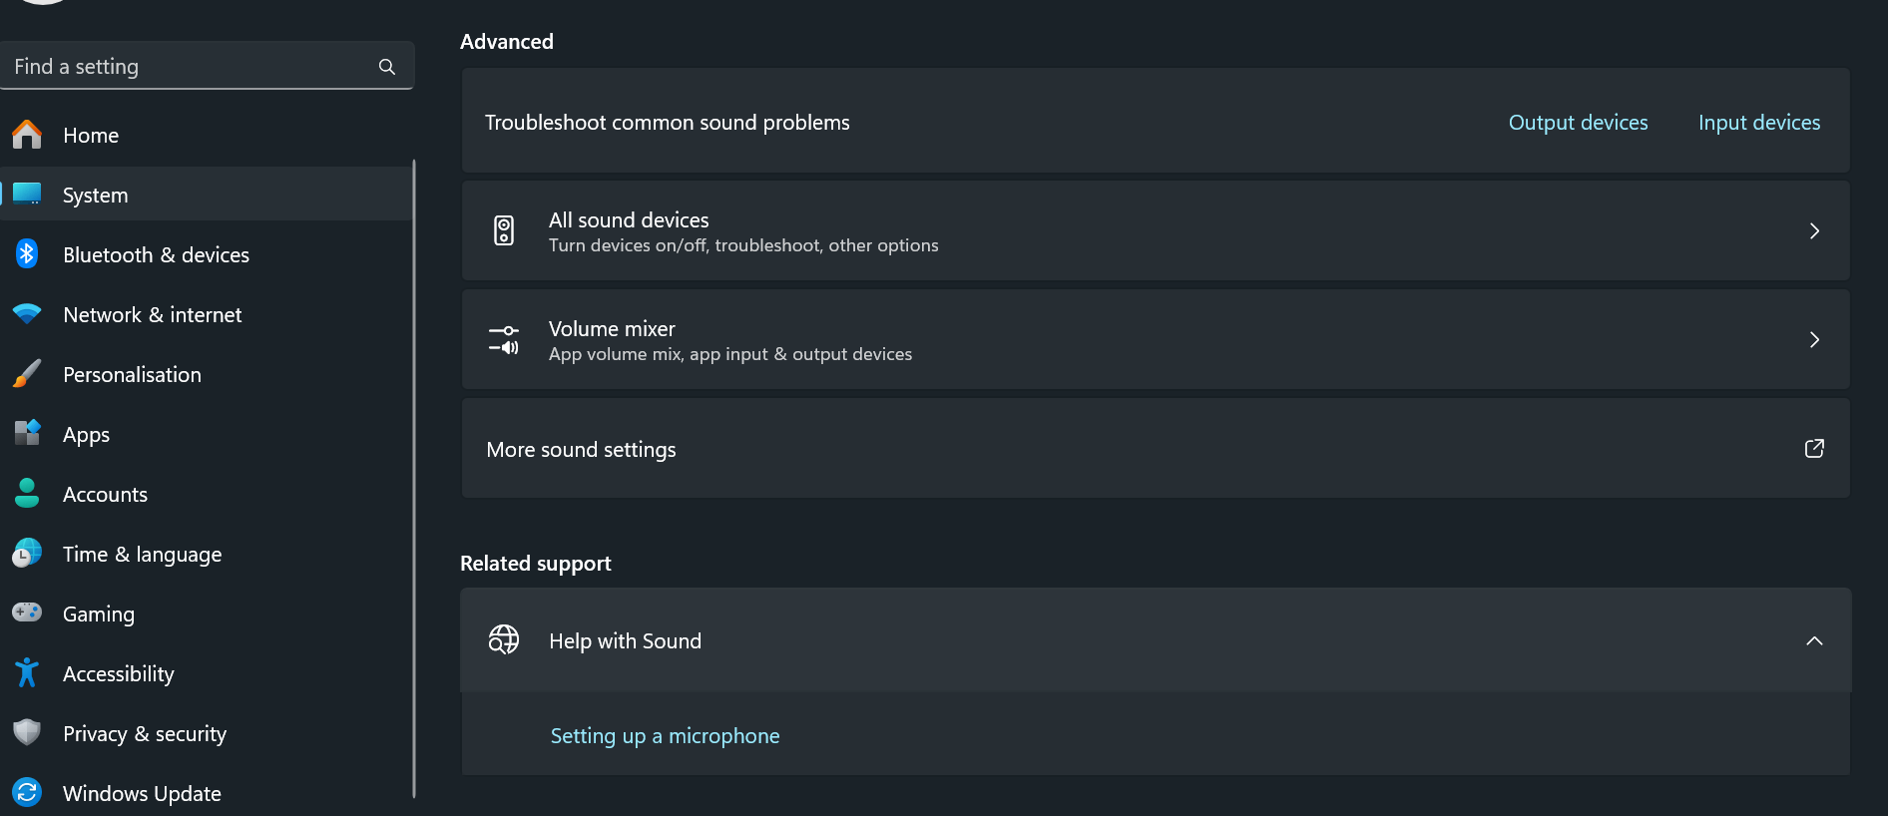Click the Volume mixer sliders icon
Viewport: 1888px width, 816px height.
point(504,339)
